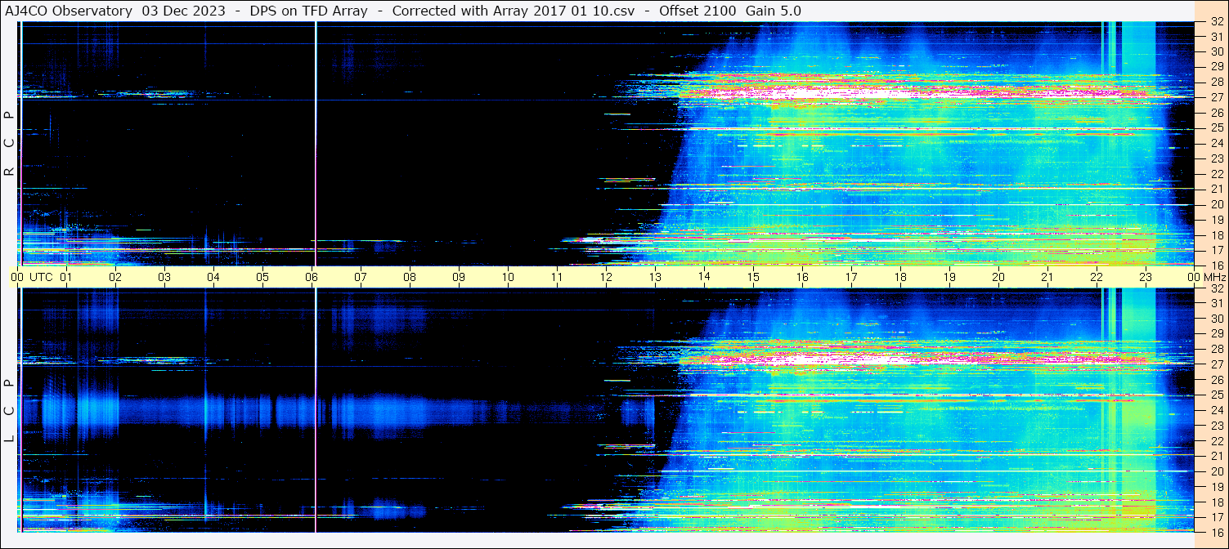The width and height of the screenshot is (1229, 549).
Task: Click the 29 MHz label on the LCP frequency scale
Action: (1216, 334)
